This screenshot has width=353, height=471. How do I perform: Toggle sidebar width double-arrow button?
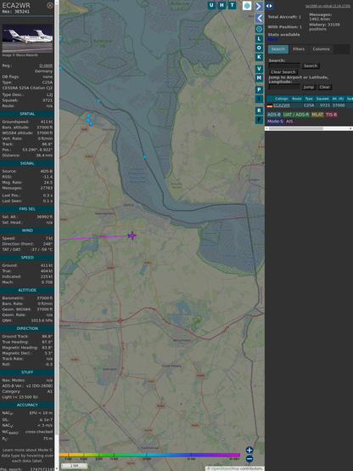[x=269, y=6]
